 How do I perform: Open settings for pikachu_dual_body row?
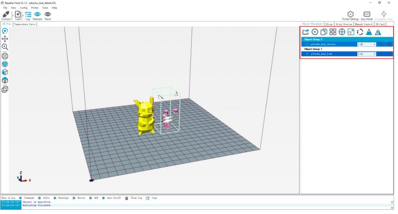point(381,54)
